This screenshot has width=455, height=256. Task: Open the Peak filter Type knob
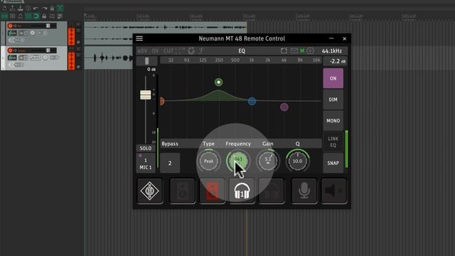tap(208, 161)
